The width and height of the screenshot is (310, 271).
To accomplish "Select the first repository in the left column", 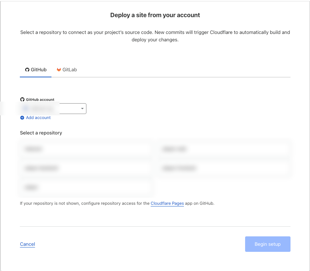I will (x=85, y=149).
